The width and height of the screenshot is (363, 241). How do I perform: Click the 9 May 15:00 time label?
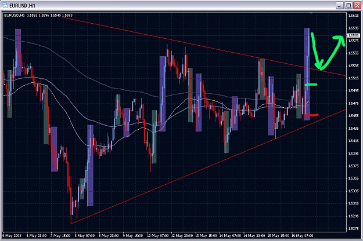point(132,236)
